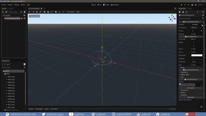
Task: Open the AnimatedSprite3D documentation icon
Action: [203, 15]
